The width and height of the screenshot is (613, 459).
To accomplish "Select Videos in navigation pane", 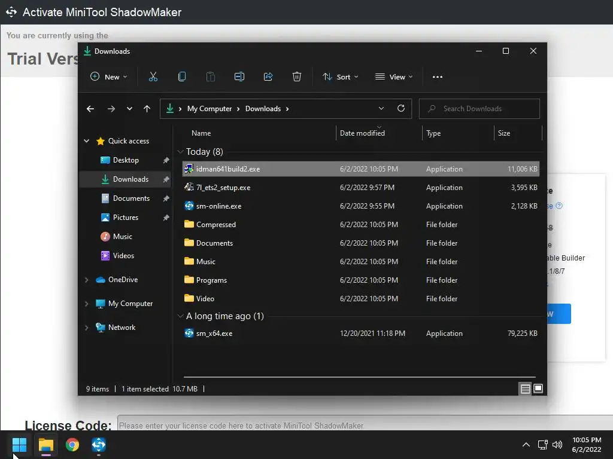I will pos(126,256).
